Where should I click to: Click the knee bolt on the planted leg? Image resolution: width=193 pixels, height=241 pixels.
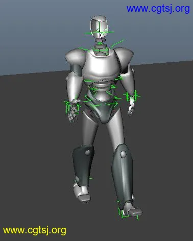(124, 154)
